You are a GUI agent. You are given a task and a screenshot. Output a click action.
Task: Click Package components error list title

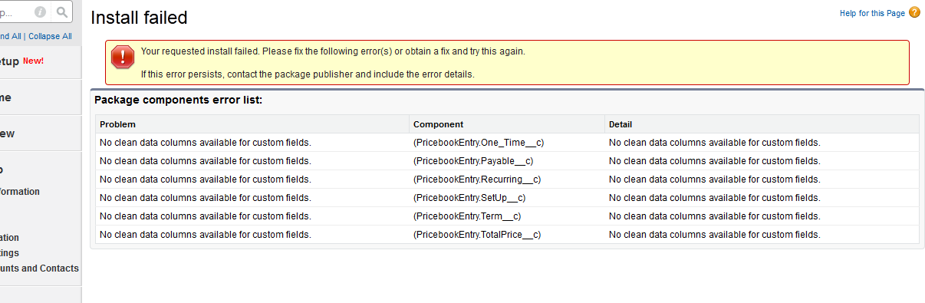click(178, 100)
